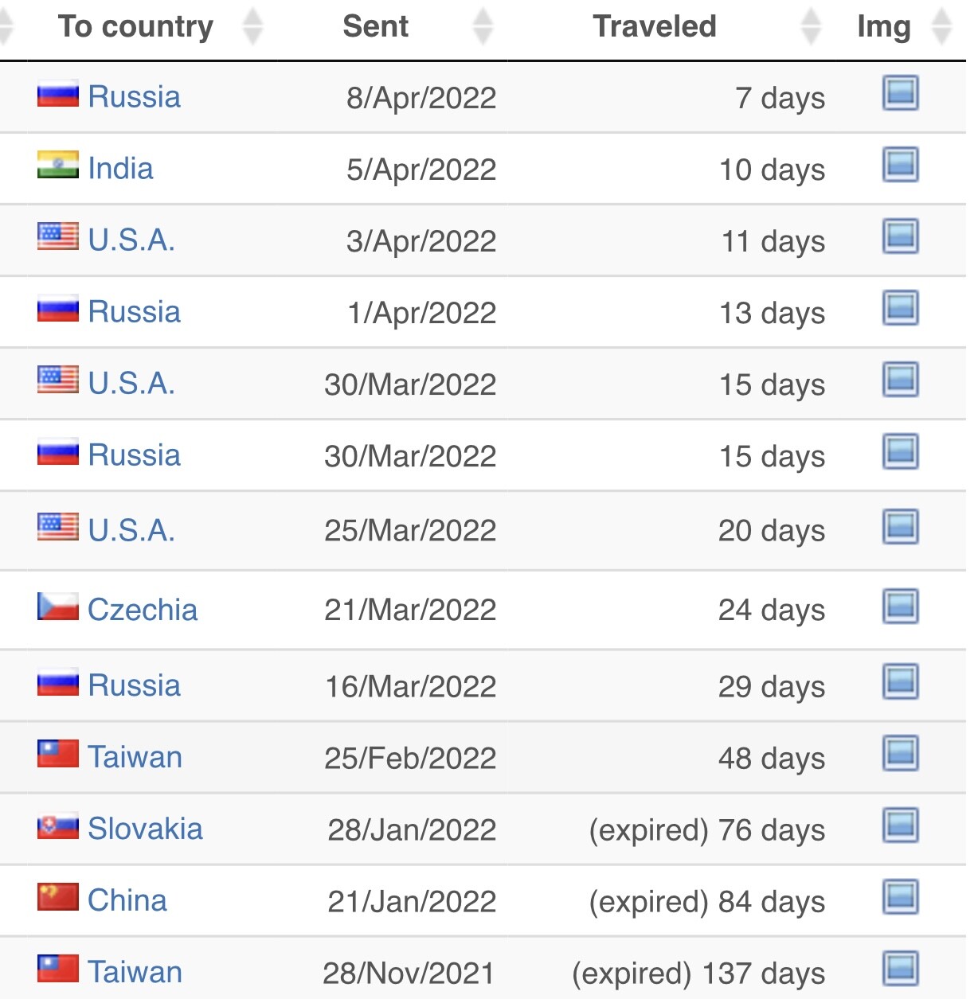The width and height of the screenshot is (978, 999).
Task: Open the Czechia country link
Action: click(x=143, y=610)
